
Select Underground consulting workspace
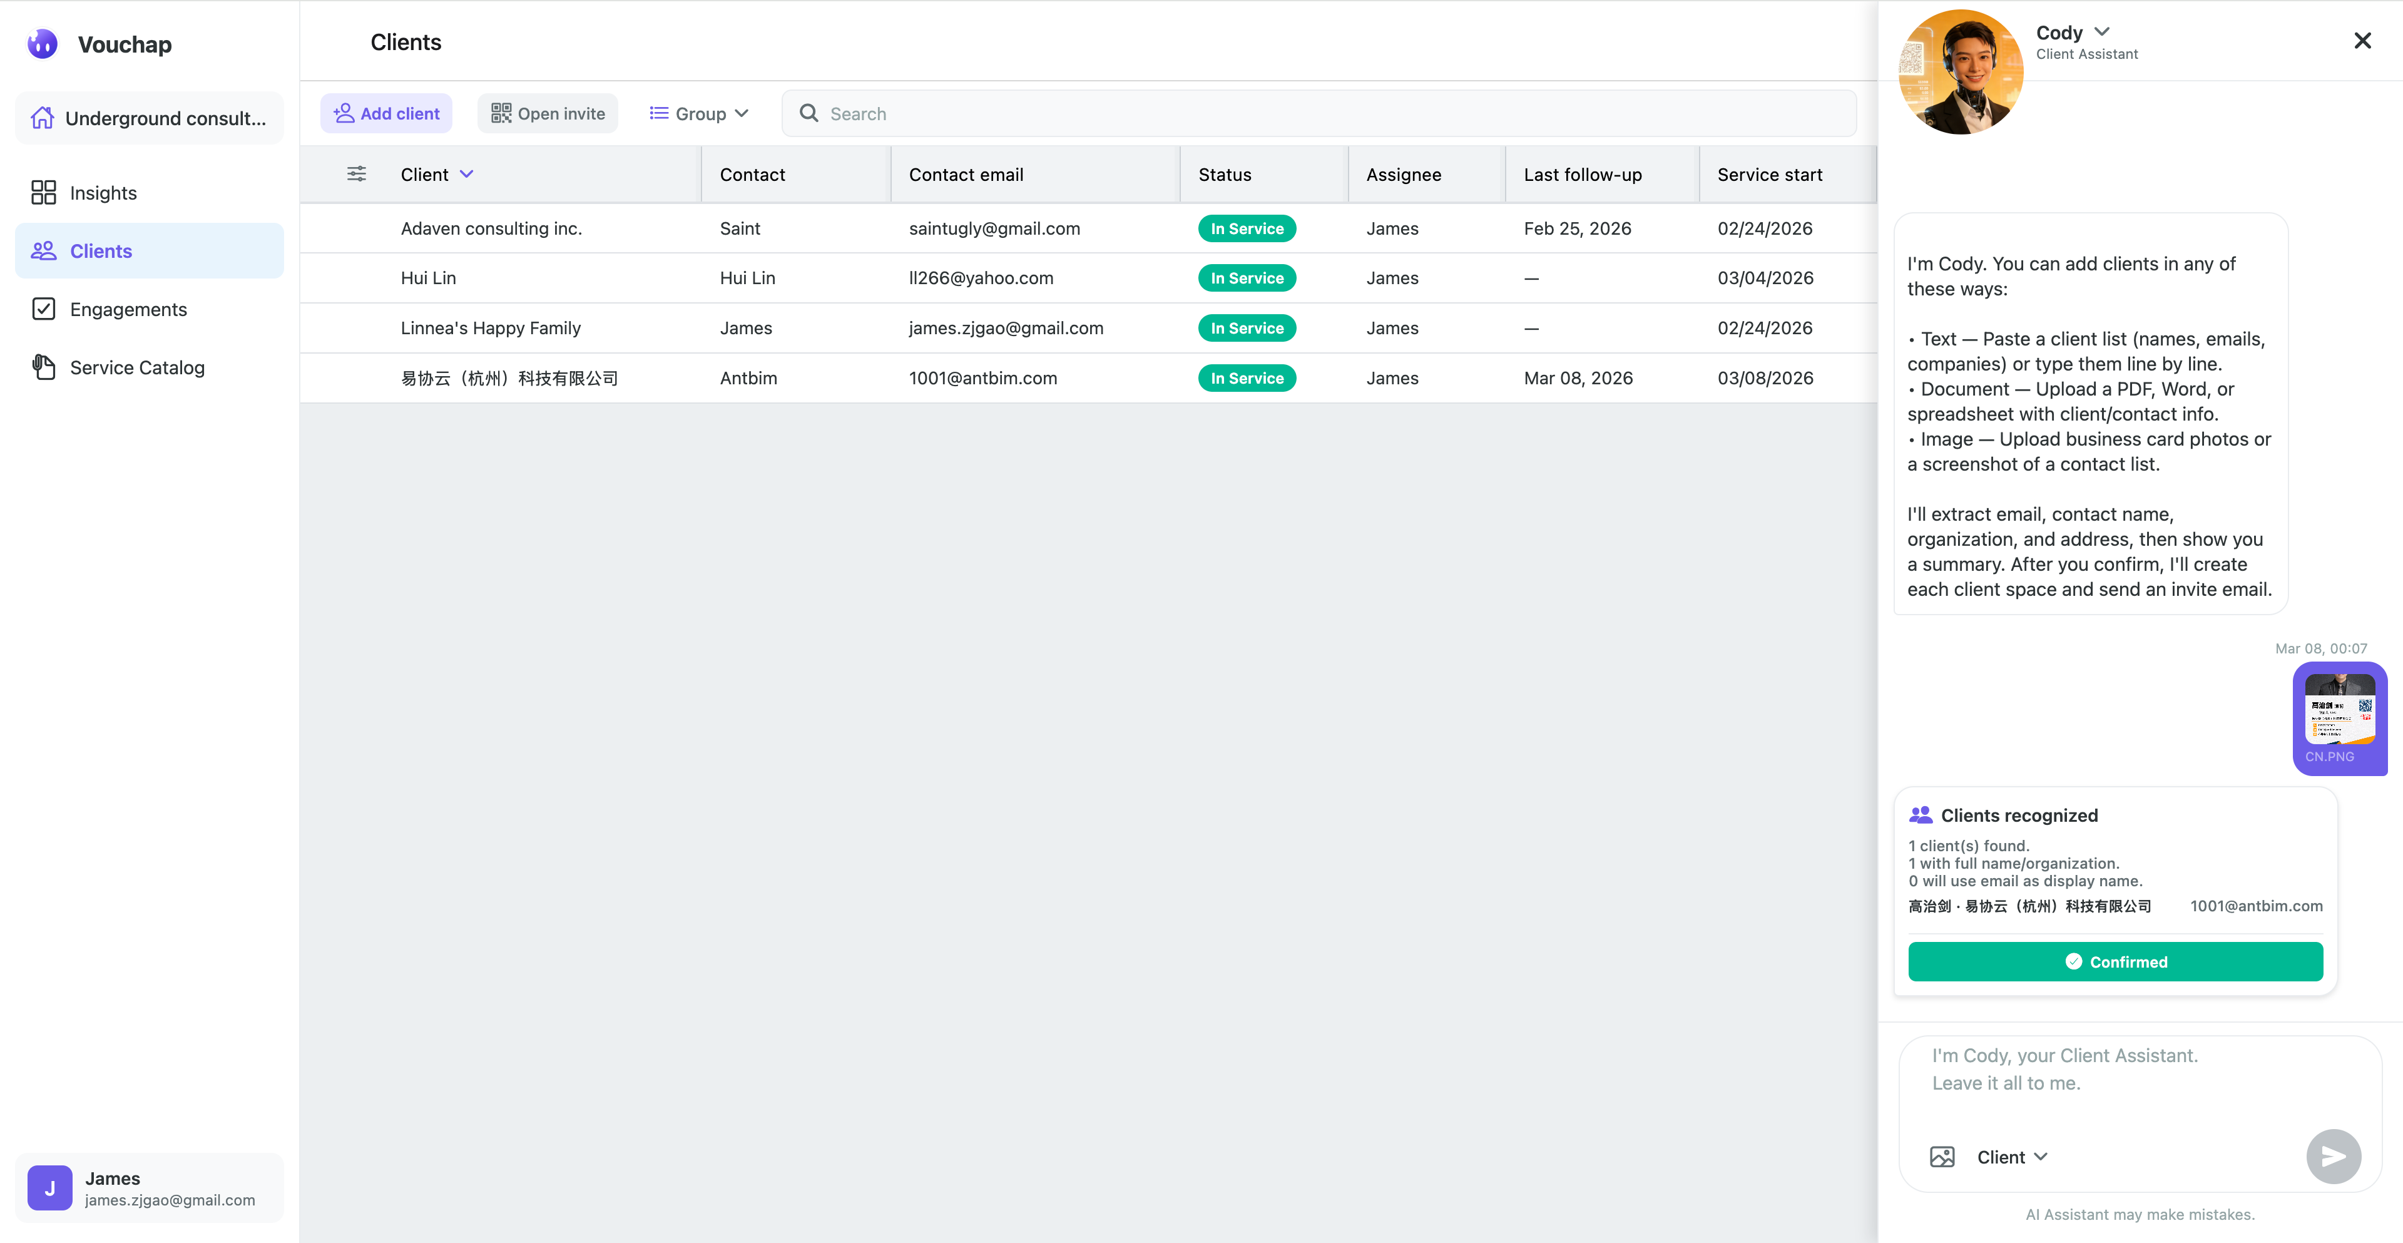point(148,118)
